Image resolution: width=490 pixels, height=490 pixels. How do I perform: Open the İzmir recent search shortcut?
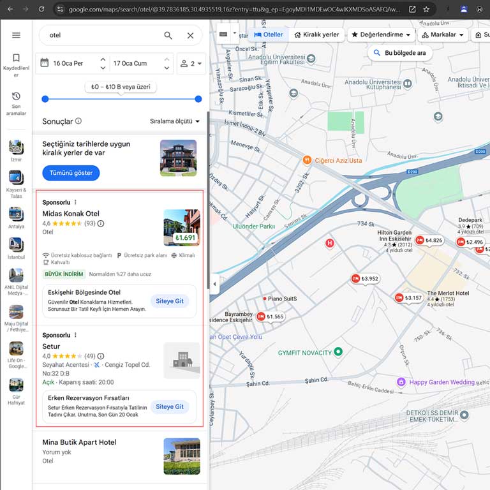click(x=16, y=151)
